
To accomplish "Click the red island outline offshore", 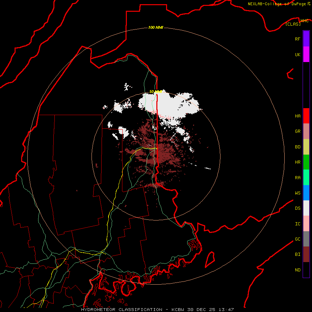I will tap(210, 260).
